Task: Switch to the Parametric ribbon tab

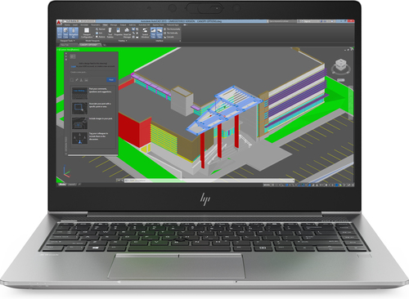Action: (96, 25)
